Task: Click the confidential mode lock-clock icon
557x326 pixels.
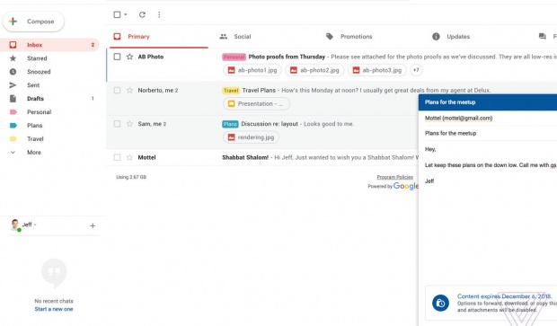Action: pyautogui.click(x=440, y=303)
